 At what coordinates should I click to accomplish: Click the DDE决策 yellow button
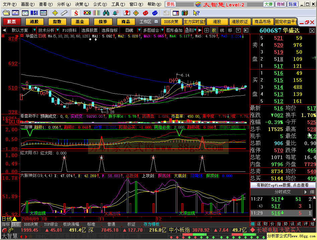coord(171,22)
